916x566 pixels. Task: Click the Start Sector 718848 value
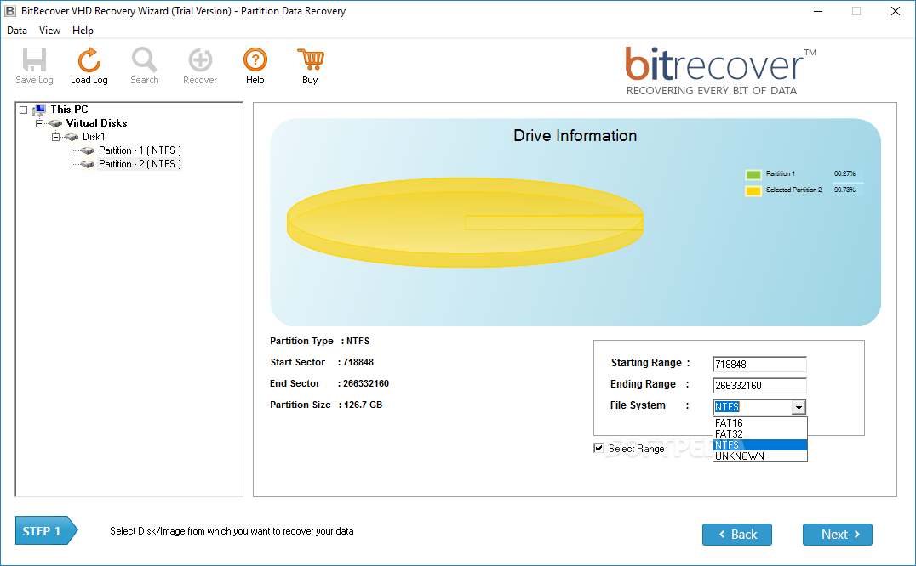(358, 362)
